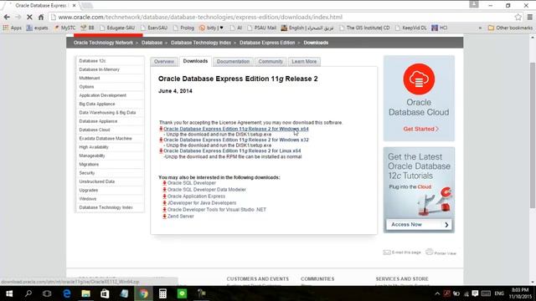Open the Edugate-SAU bookmark
Screen dimensions: 536x301
tap(117, 28)
